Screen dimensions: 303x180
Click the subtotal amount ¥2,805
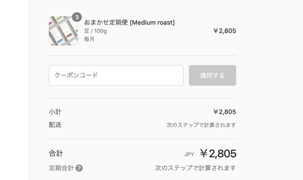point(224,112)
